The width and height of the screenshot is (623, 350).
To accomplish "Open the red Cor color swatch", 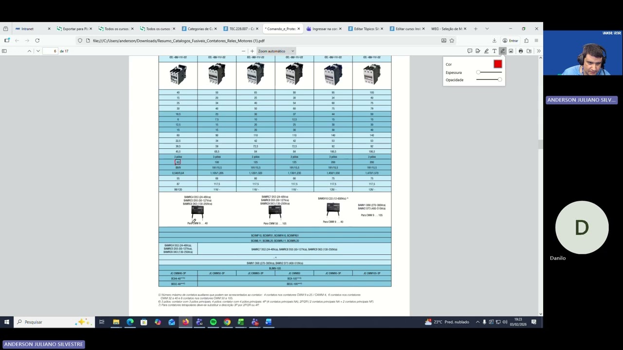I will click(x=497, y=64).
